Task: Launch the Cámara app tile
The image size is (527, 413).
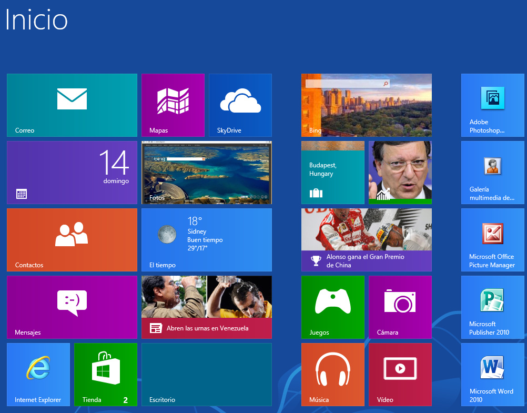Action: [x=400, y=307]
